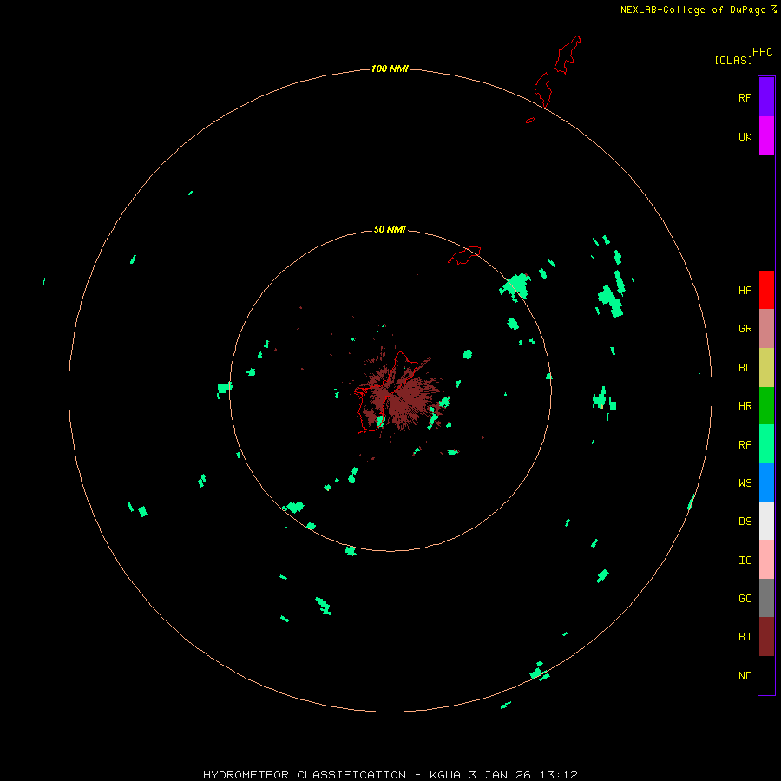Image resolution: width=781 pixels, height=781 pixels.
Task: Click the red island outline near 50 NMI ring
Action: pyautogui.click(x=465, y=255)
